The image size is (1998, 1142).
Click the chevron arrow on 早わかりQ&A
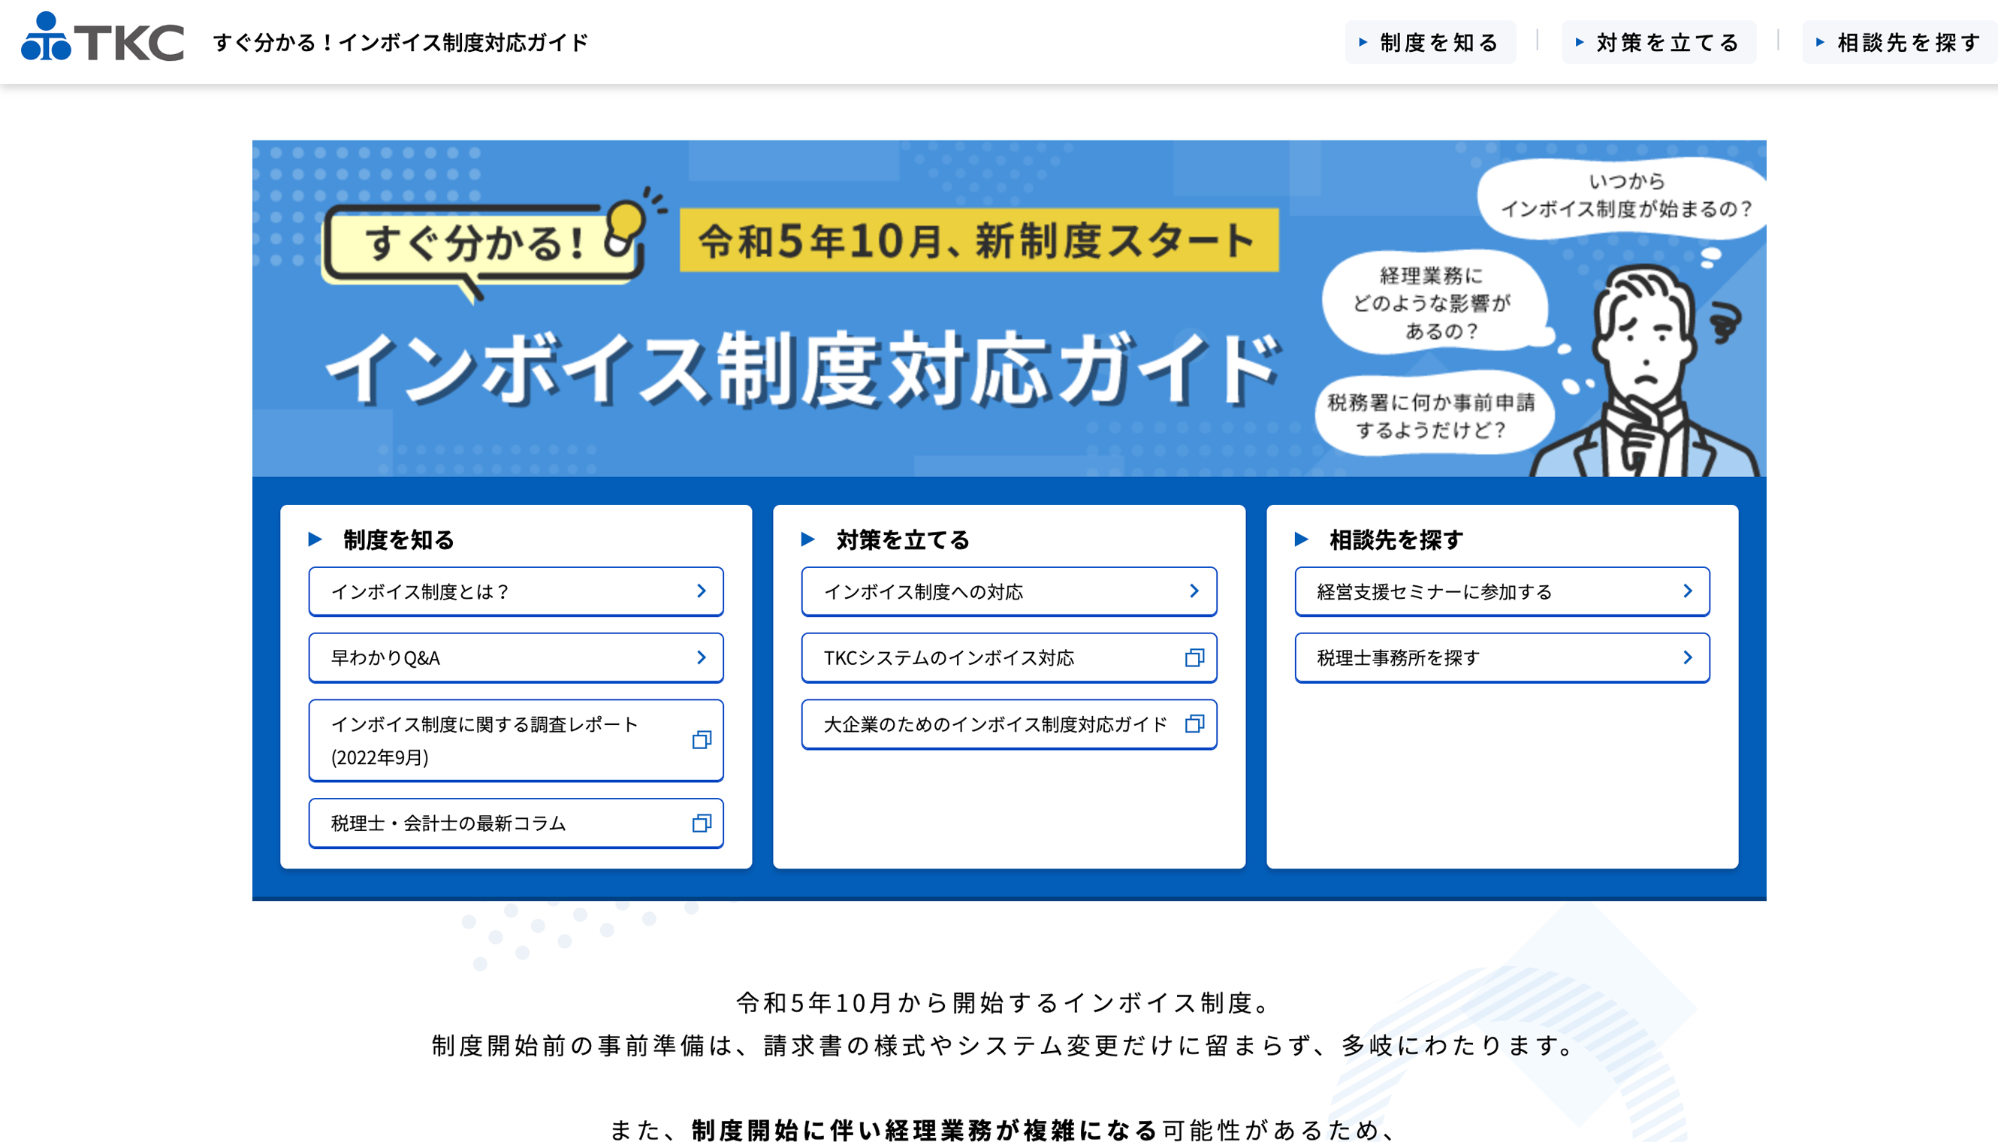(702, 657)
